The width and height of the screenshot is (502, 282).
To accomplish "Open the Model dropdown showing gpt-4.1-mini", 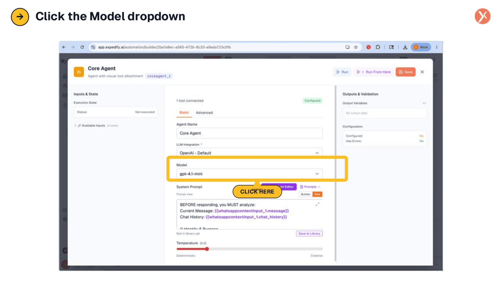I will pos(249,174).
